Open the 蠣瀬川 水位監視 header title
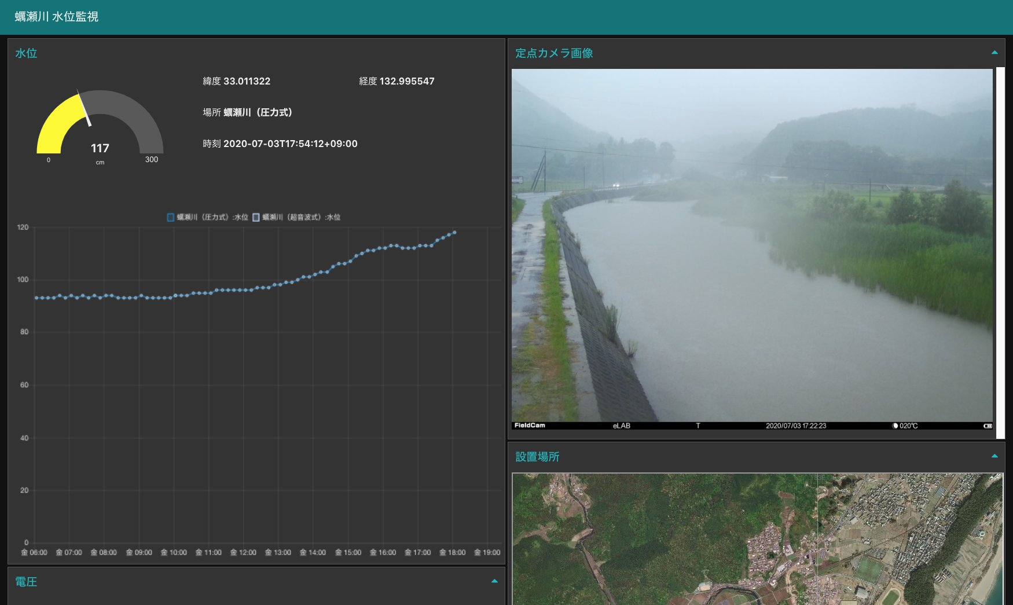1013x605 pixels. (x=57, y=17)
